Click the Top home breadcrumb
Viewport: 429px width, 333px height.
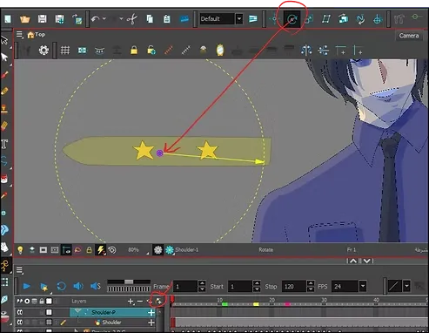point(37,35)
